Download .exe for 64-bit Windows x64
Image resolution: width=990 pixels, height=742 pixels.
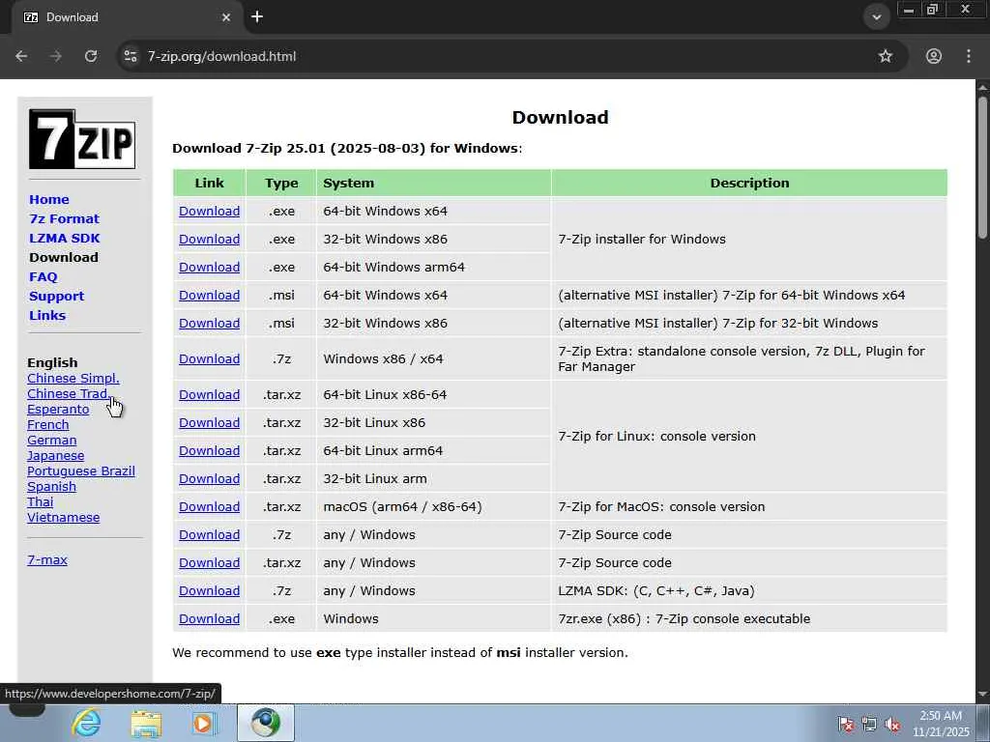click(x=209, y=212)
